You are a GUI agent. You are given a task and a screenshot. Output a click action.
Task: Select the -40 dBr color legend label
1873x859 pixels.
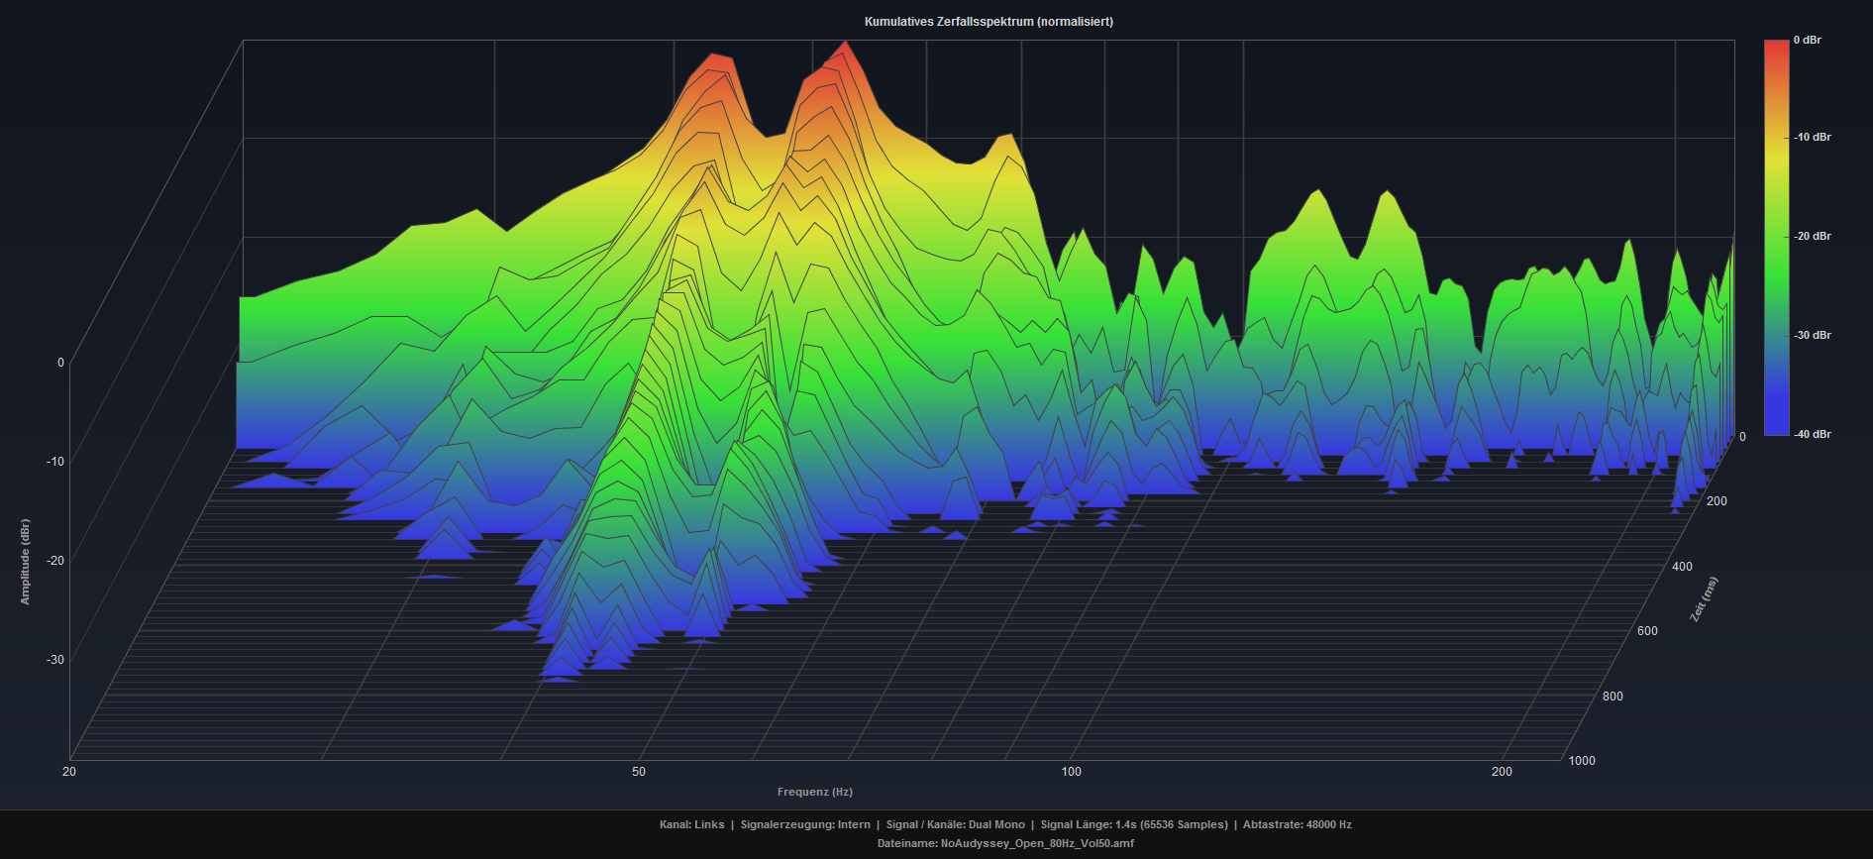pos(1812,435)
